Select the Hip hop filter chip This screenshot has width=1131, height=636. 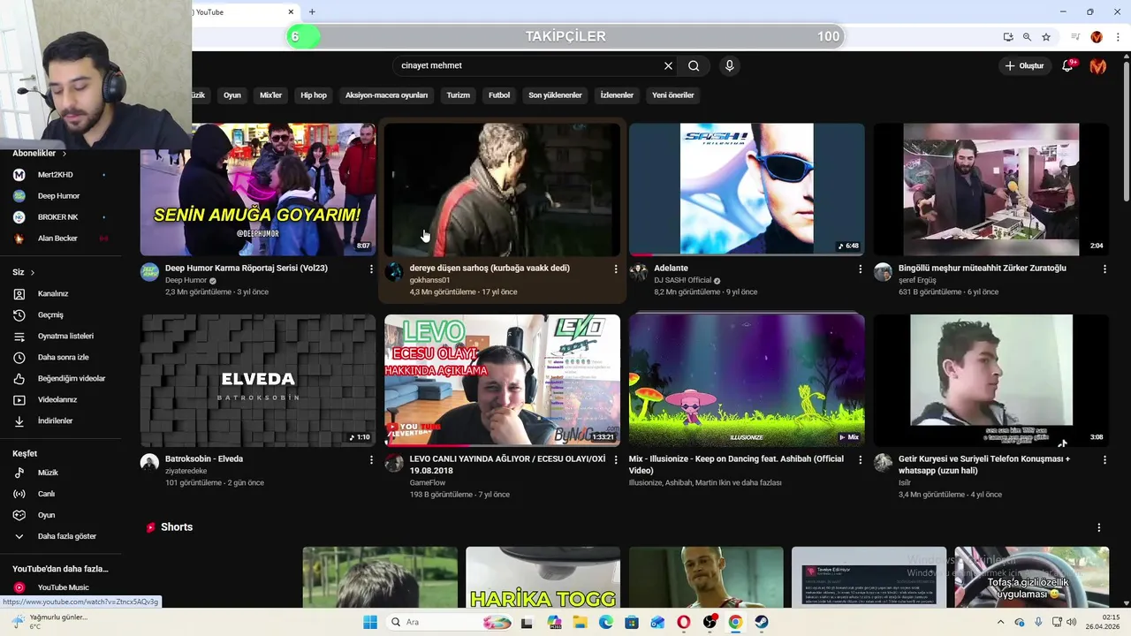(x=314, y=95)
